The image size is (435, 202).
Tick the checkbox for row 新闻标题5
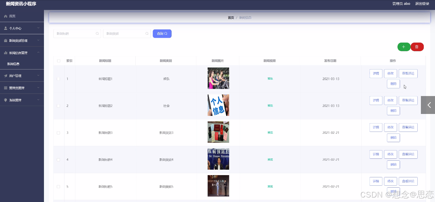(x=58, y=186)
